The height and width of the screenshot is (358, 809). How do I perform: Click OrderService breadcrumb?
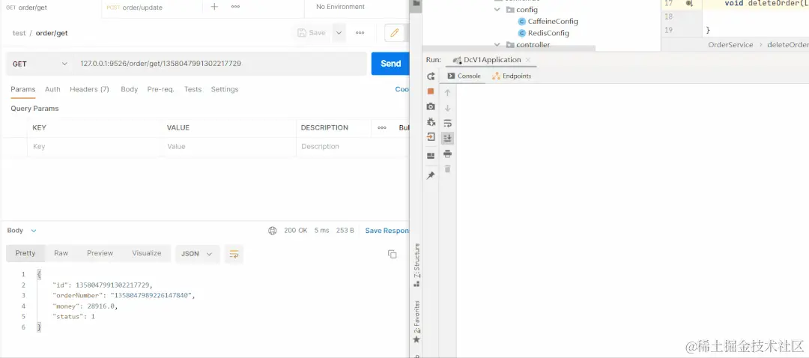pyautogui.click(x=730, y=45)
